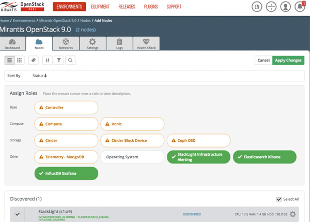Image resolution: width=310 pixels, height=222 pixels.
Task: Open Nodes breadcrumb link
Action: coord(85,20)
